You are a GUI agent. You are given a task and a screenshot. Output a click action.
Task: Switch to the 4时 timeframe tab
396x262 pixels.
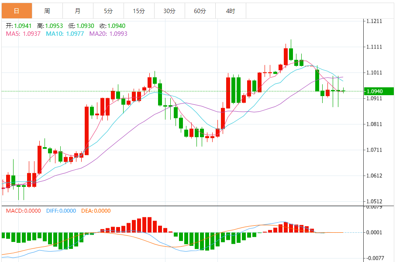pos(231,11)
